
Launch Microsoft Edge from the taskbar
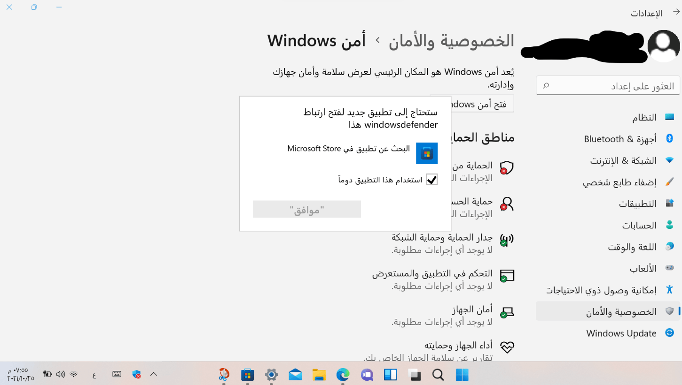343,374
